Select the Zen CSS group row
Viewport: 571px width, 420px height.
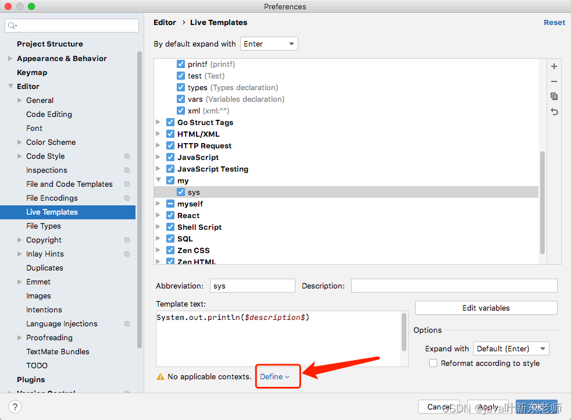(346, 250)
